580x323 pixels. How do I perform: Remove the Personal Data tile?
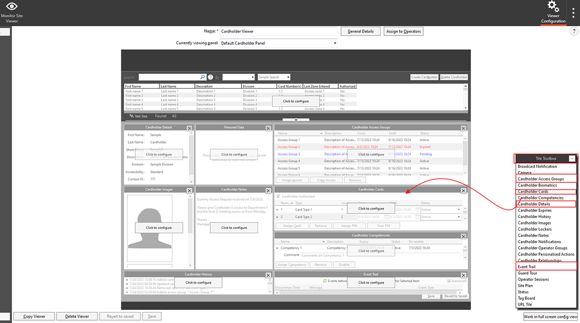point(267,128)
